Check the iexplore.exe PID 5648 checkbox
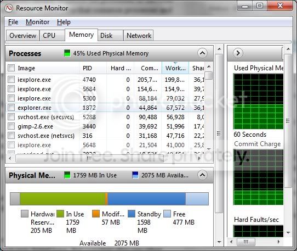This screenshot has width=297, height=251. pyautogui.click(x=12, y=145)
